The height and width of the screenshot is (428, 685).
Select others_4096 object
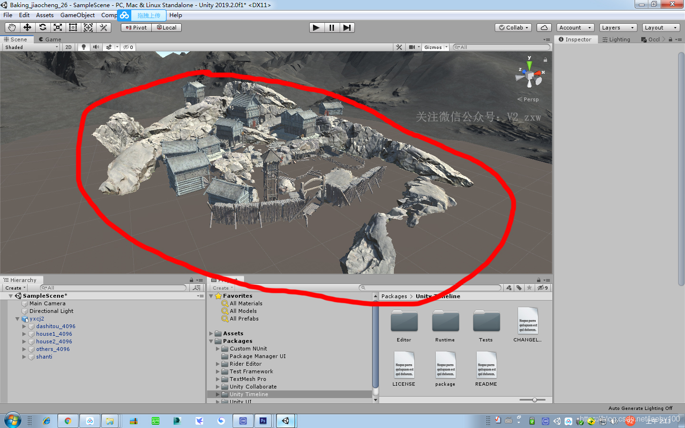[53, 349]
